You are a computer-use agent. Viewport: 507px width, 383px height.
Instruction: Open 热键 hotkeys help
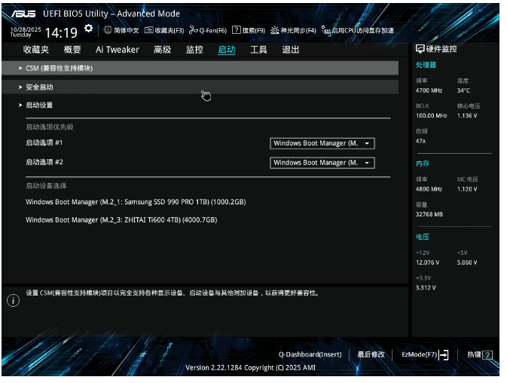click(x=479, y=354)
